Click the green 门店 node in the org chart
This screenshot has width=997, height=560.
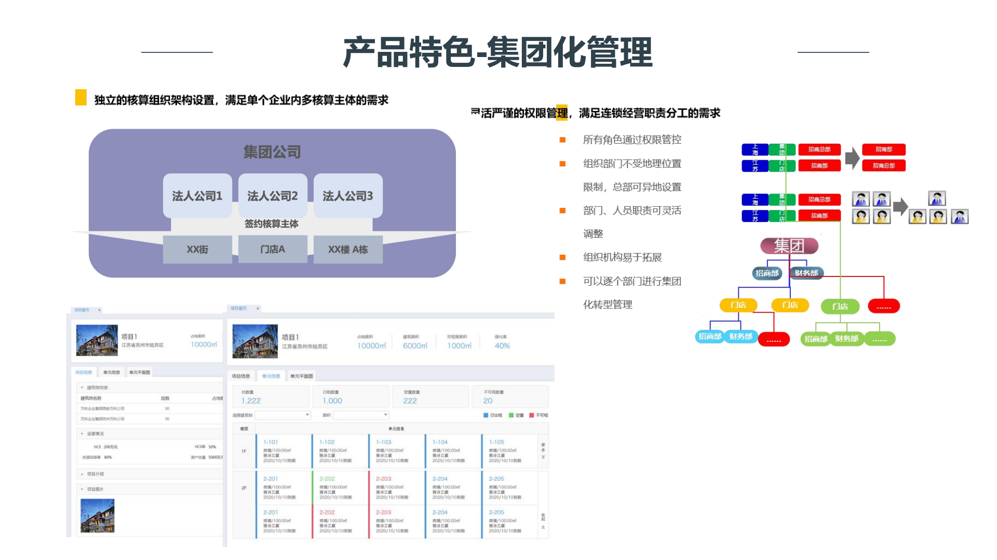coord(840,306)
